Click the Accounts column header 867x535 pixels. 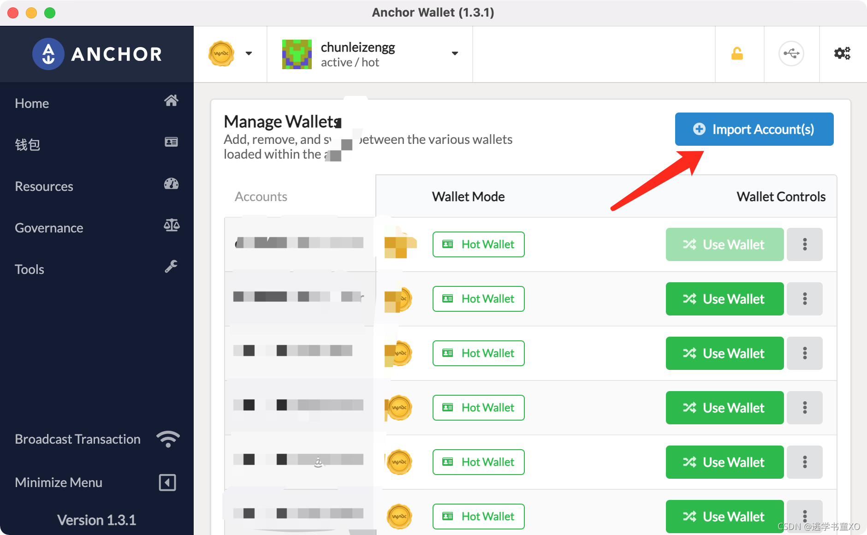point(261,196)
